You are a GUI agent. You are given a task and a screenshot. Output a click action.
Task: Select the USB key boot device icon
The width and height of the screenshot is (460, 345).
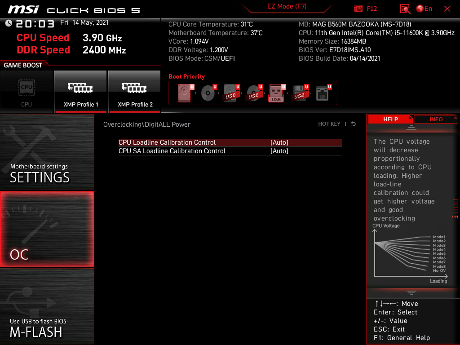pyautogui.click(x=277, y=93)
